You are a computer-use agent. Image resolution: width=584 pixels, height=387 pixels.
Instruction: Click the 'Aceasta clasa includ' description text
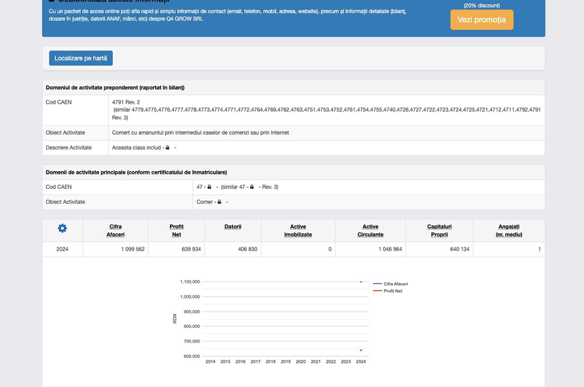[x=136, y=148]
